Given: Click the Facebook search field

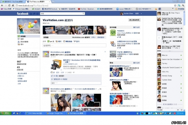Looking at the screenshot, I should [61, 14].
